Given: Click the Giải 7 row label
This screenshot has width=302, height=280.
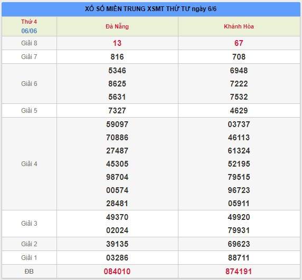Looking at the screenshot, I should (x=29, y=57).
